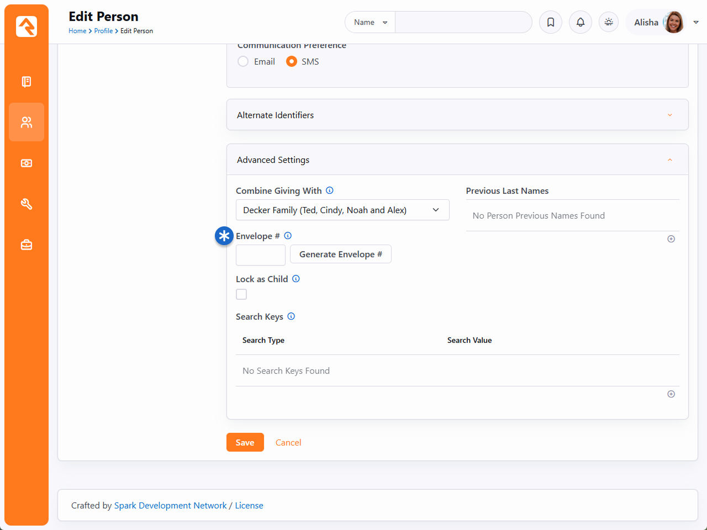This screenshot has width=707, height=530.
Task: Open the People section in sidebar
Action: click(27, 122)
